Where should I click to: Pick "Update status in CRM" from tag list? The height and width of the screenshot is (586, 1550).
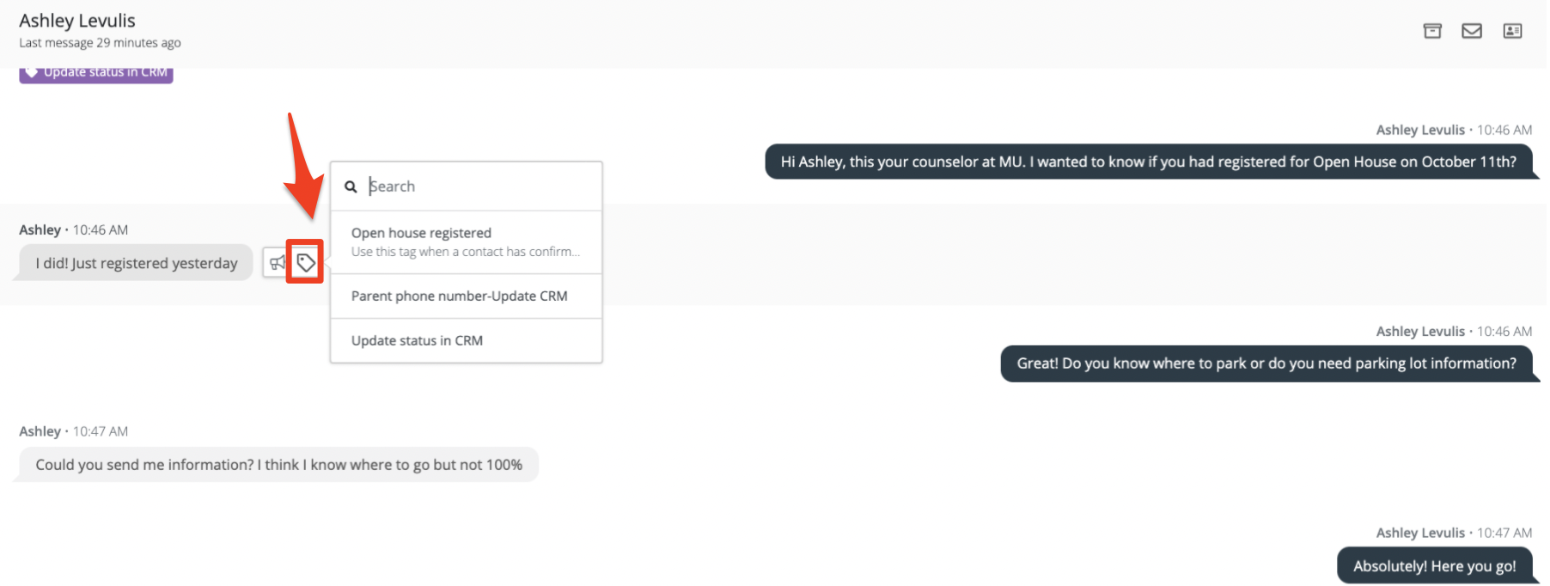tap(417, 341)
